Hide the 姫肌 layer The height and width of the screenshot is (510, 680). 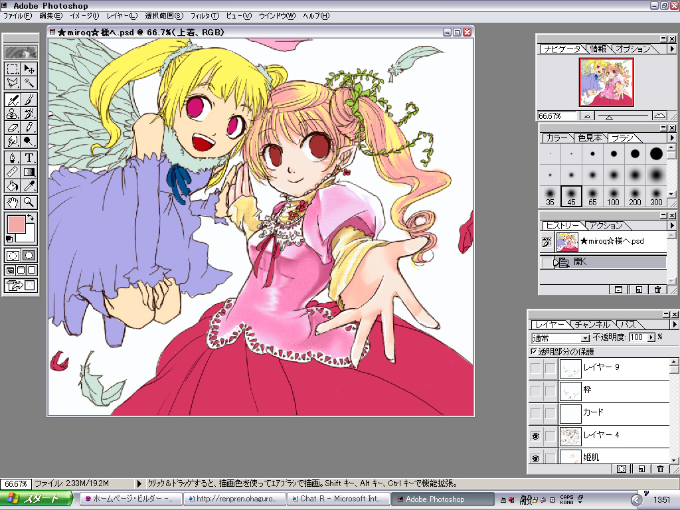(536, 458)
